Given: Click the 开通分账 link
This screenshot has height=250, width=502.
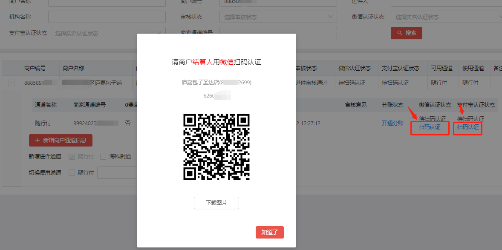Looking at the screenshot, I should click(x=392, y=123).
